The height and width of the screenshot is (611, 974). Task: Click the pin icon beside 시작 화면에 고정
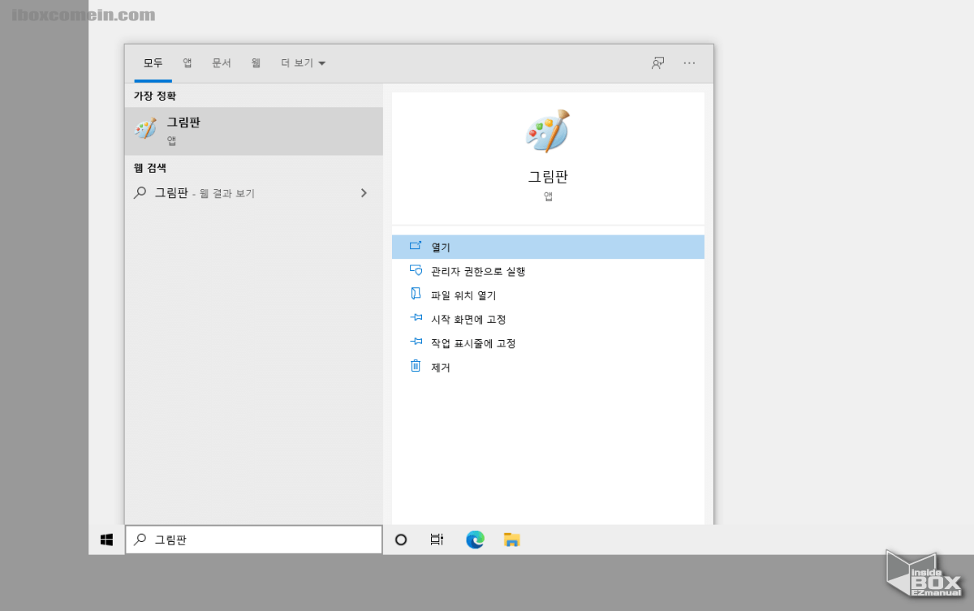tap(416, 319)
